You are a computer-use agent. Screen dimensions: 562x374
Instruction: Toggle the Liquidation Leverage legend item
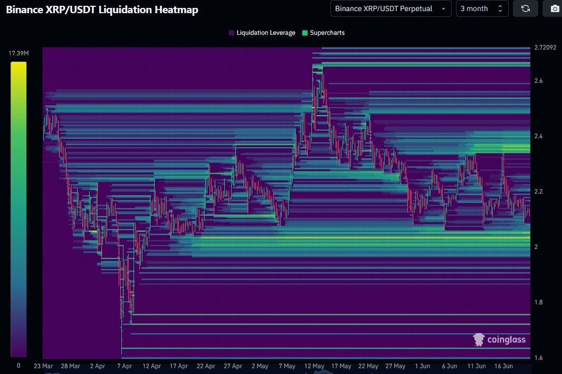click(x=262, y=33)
